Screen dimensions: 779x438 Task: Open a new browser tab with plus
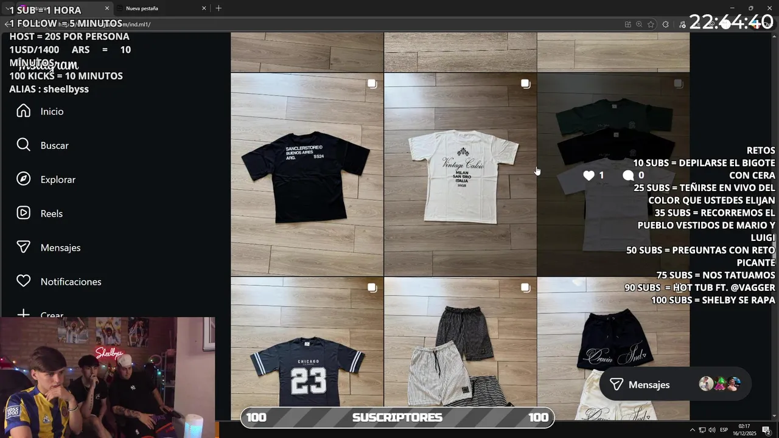(218, 8)
